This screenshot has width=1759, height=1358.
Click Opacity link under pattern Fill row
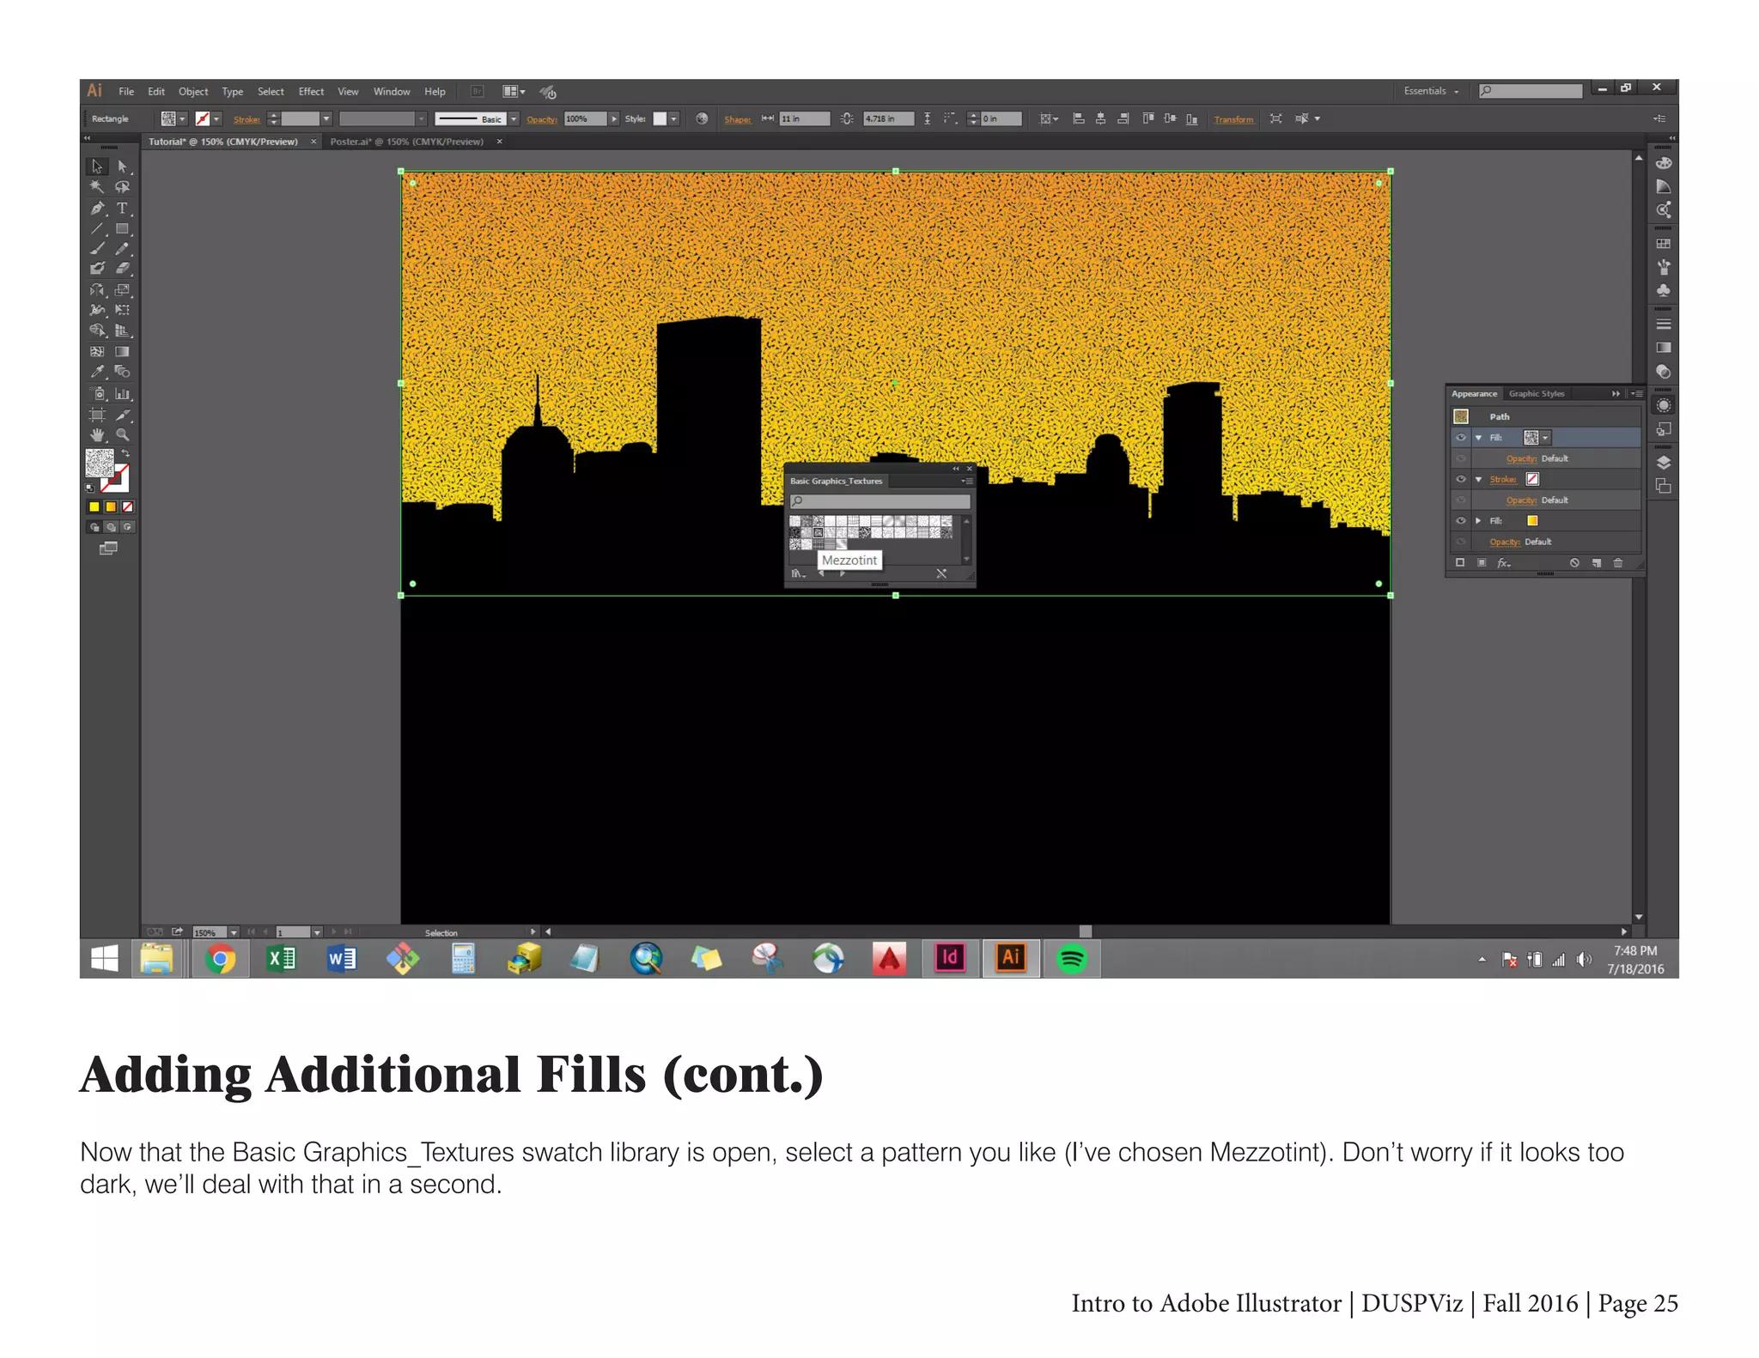pyautogui.click(x=1521, y=458)
